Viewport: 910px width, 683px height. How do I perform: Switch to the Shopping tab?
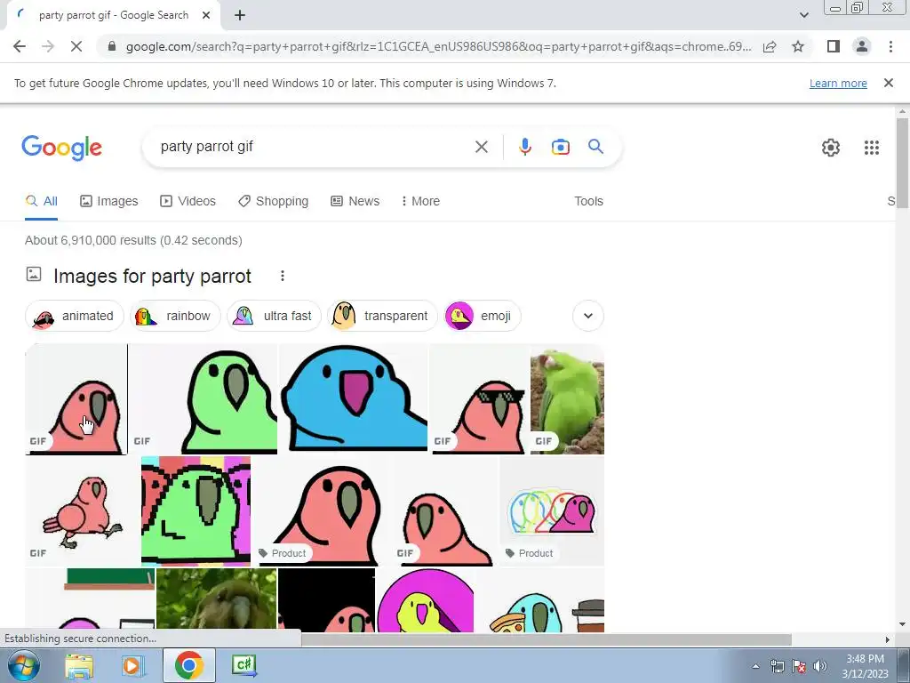pyautogui.click(x=274, y=202)
